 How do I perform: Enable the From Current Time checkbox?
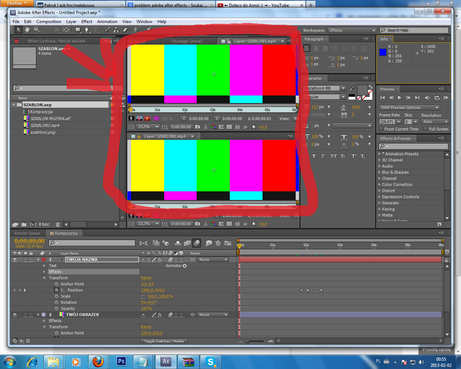click(381, 129)
